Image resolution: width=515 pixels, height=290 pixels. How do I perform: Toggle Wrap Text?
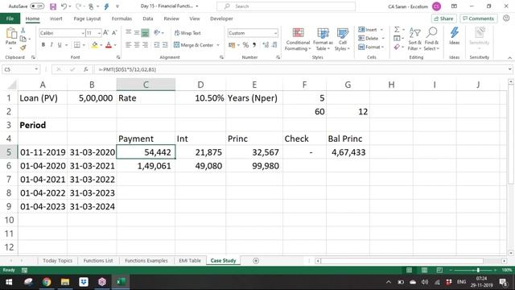click(187, 33)
